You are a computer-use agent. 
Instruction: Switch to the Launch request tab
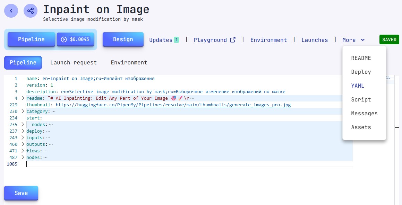(73, 63)
